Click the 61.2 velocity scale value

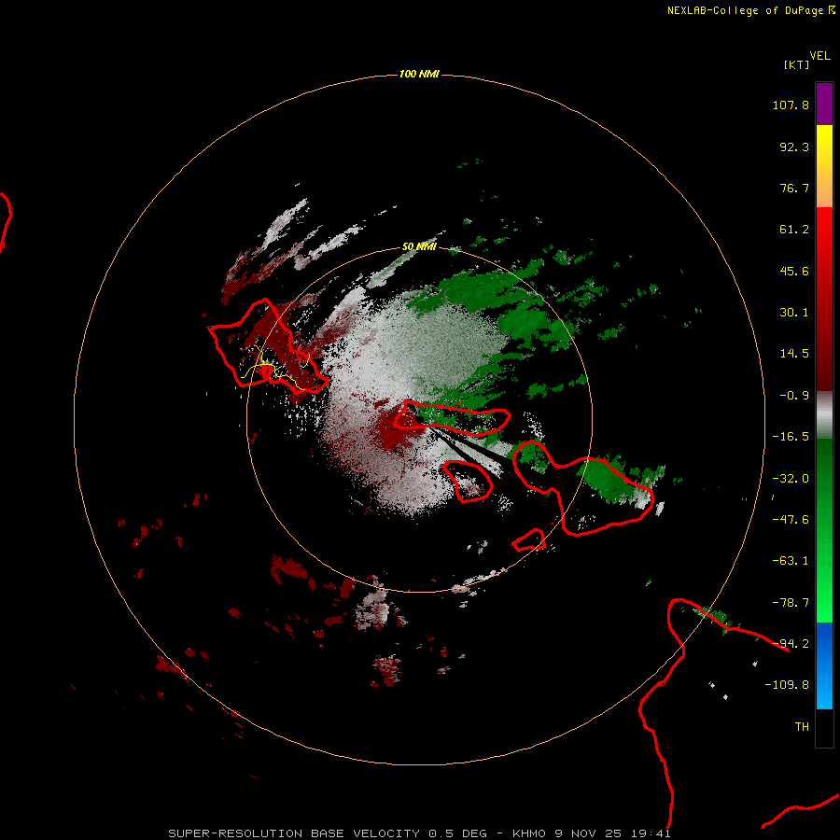794,230
